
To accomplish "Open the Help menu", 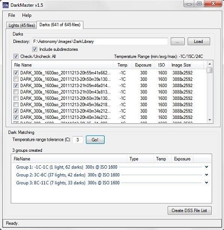I will [x=27, y=15].
